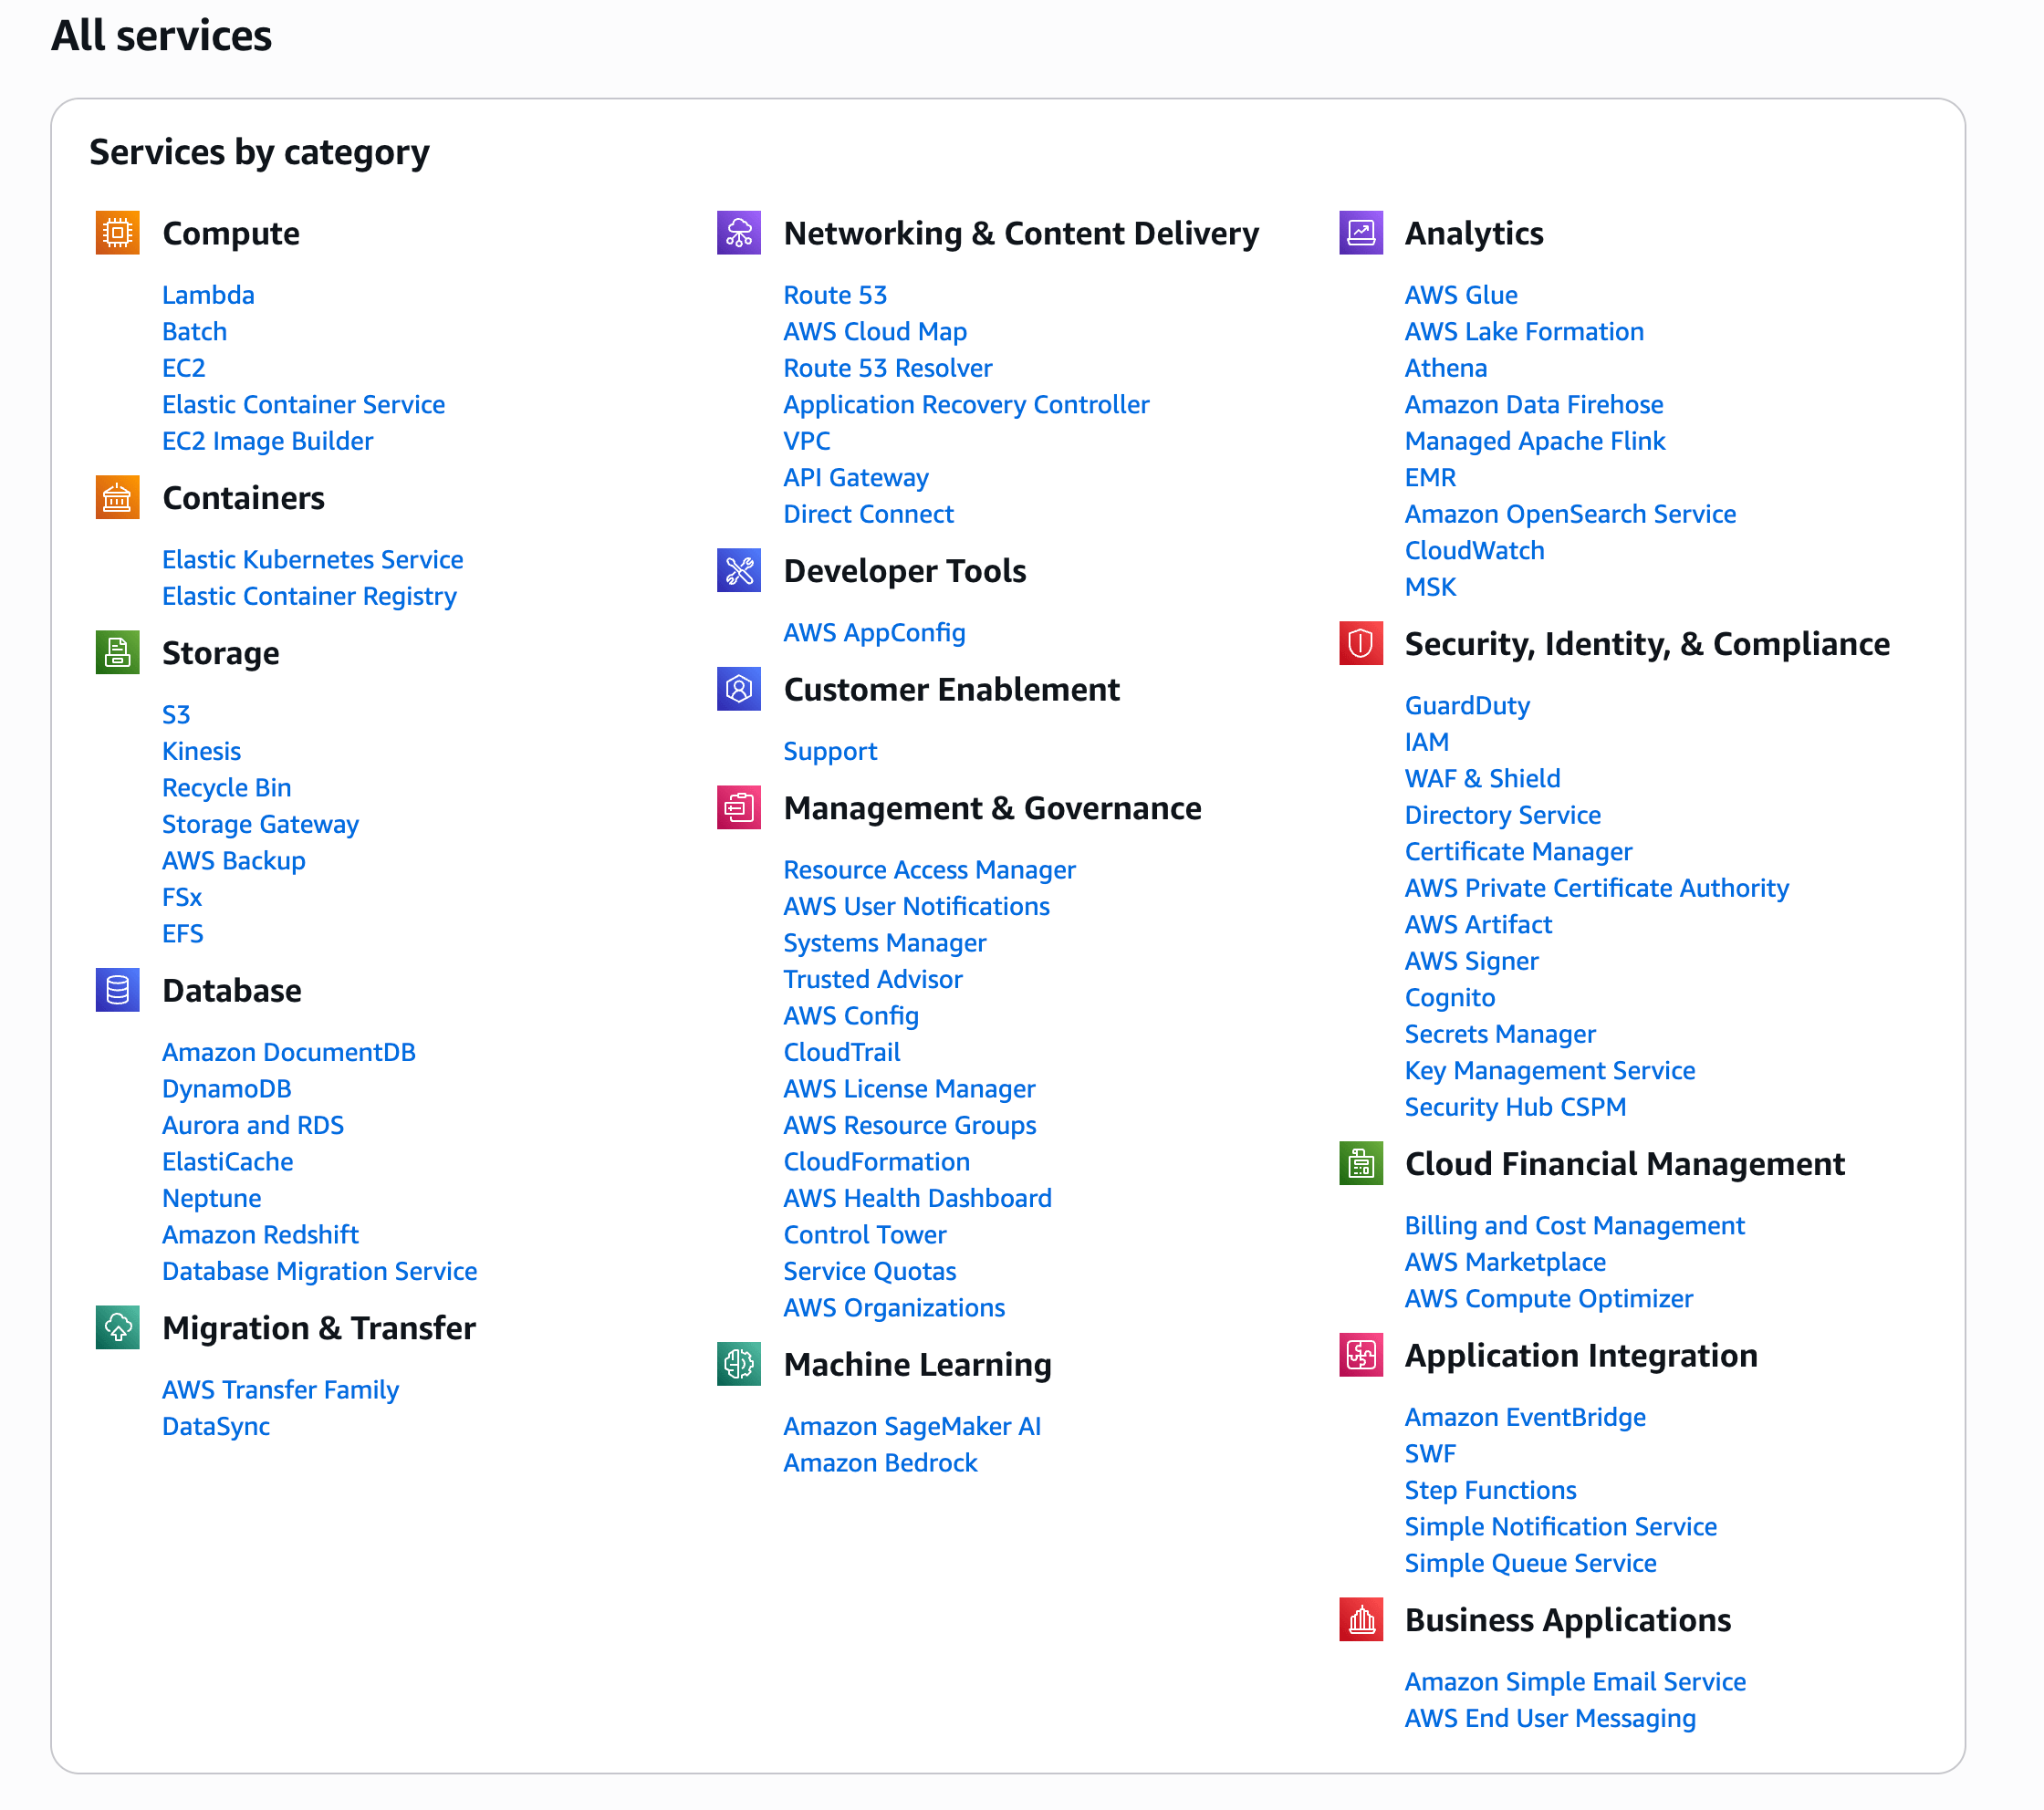Open Amazon Bedrock service

point(880,1463)
